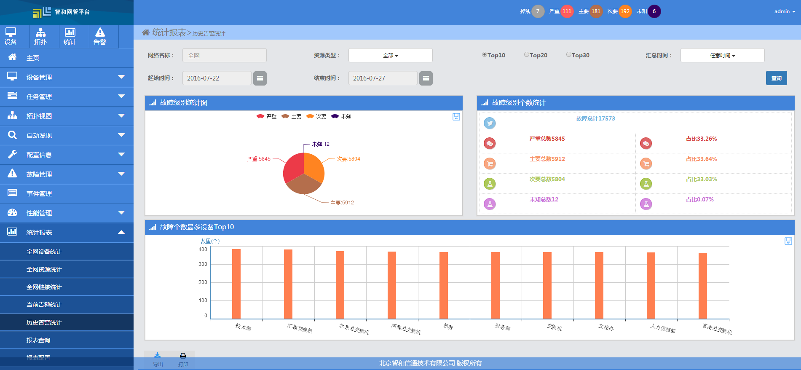Select the Top10 radio button
This screenshot has width=801, height=370.
coord(485,55)
